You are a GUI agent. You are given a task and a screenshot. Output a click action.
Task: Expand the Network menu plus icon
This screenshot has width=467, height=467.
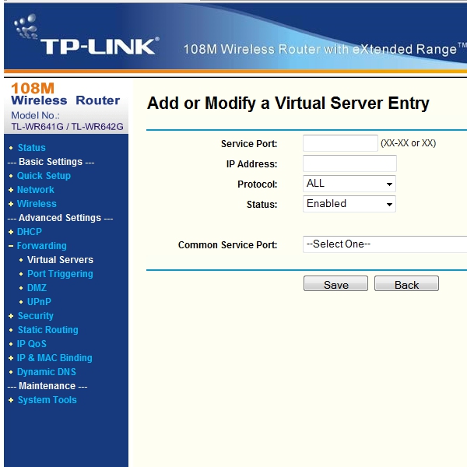pos(11,190)
